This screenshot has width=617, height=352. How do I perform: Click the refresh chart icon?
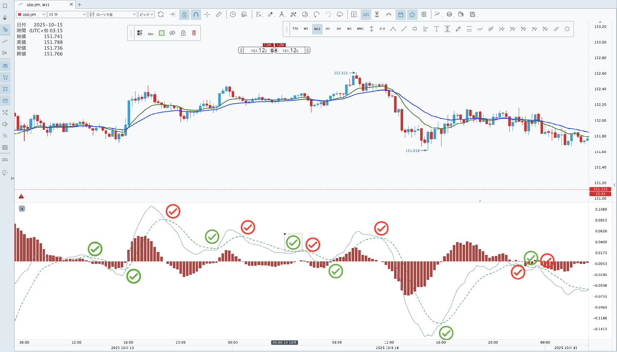click(161, 15)
